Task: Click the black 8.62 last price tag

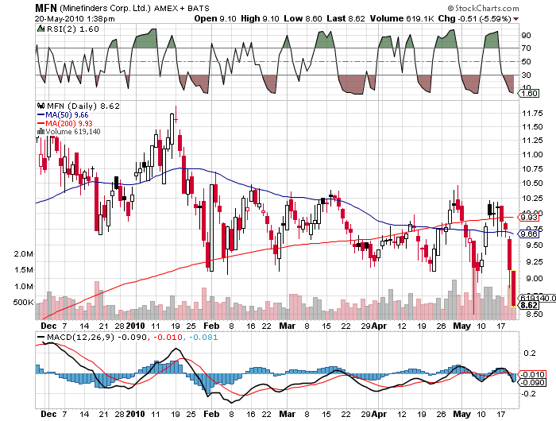Action: [x=529, y=305]
